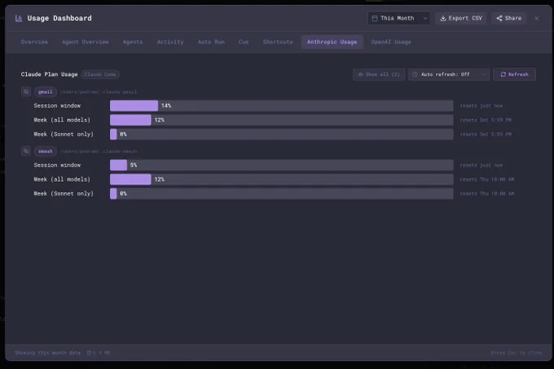
Task: Click the .claude-gmail path text
Action: coord(99,92)
